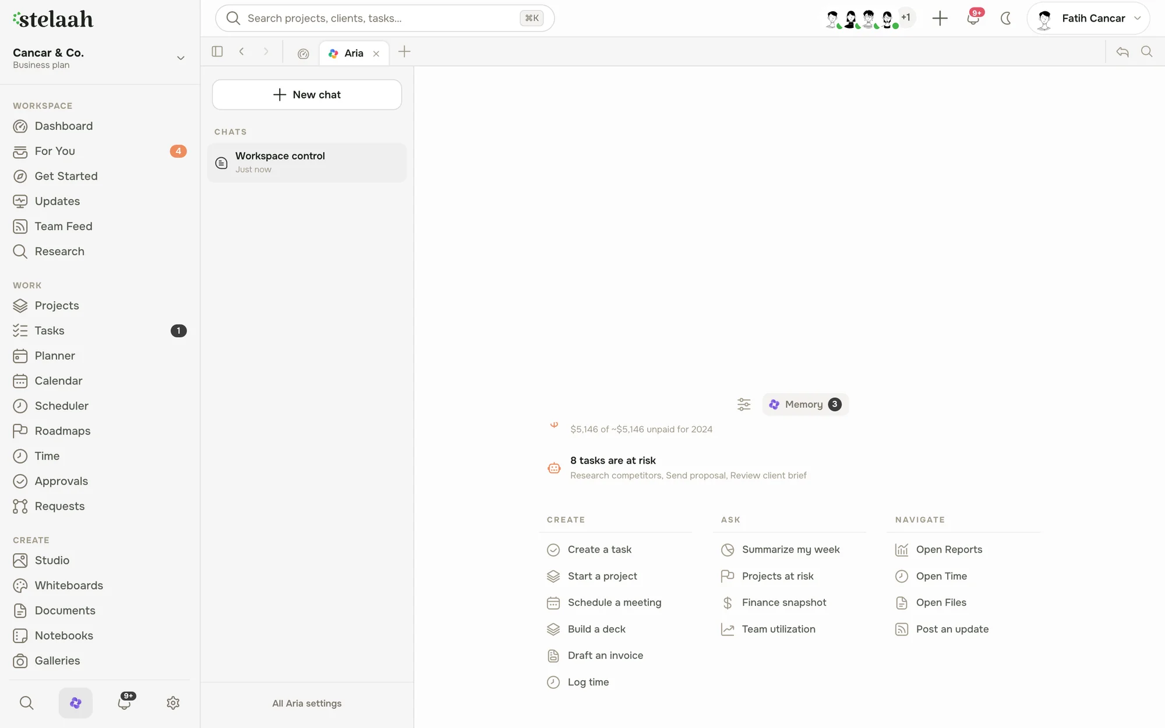This screenshot has width=1165, height=728.
Task: Open the Planner page
Action: (100, 355)
